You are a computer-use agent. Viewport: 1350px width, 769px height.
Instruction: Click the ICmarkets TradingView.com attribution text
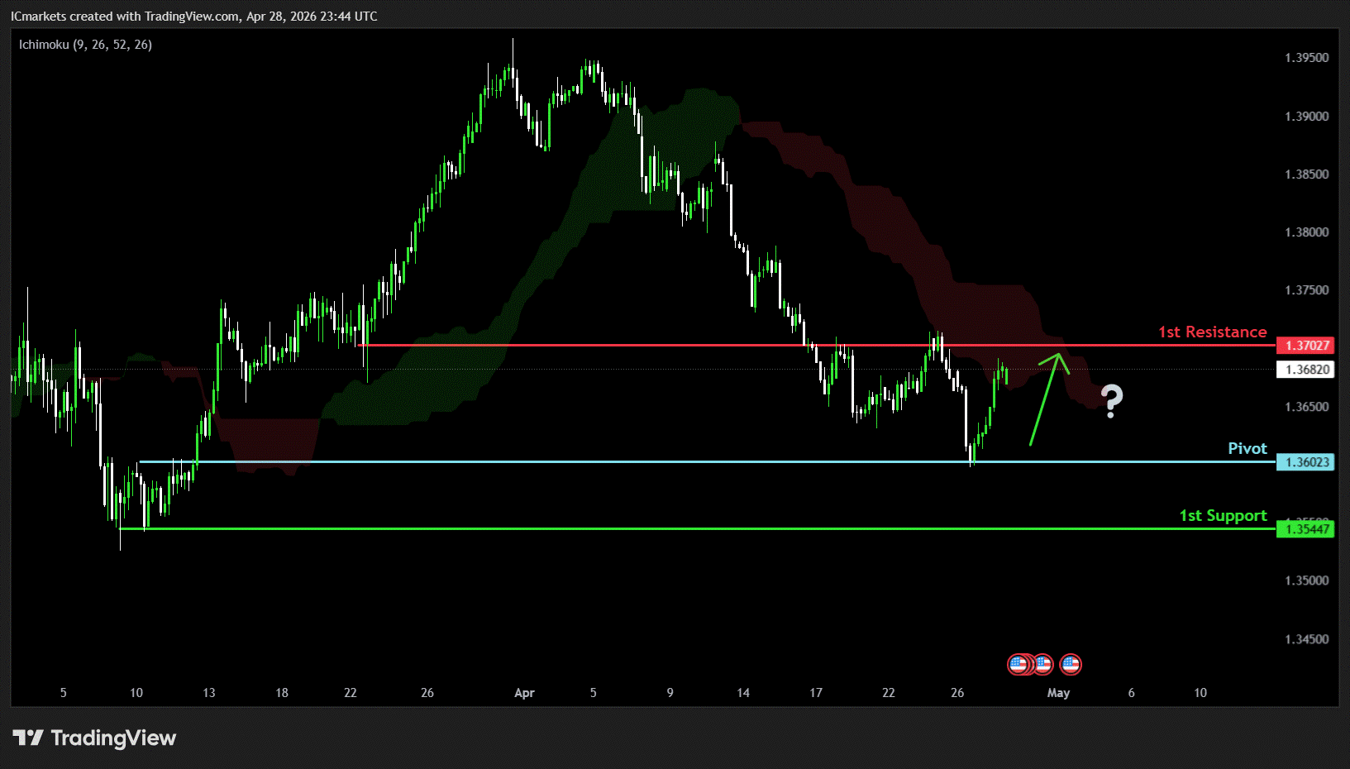pyautogui.click(x=193, y=17)
